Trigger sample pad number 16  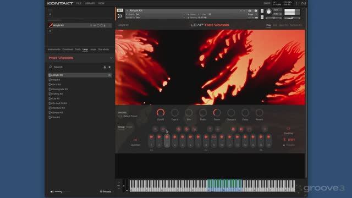(269, 141)
